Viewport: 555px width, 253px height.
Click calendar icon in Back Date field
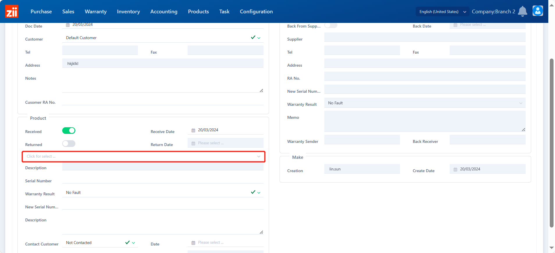(x=455, y=25)
